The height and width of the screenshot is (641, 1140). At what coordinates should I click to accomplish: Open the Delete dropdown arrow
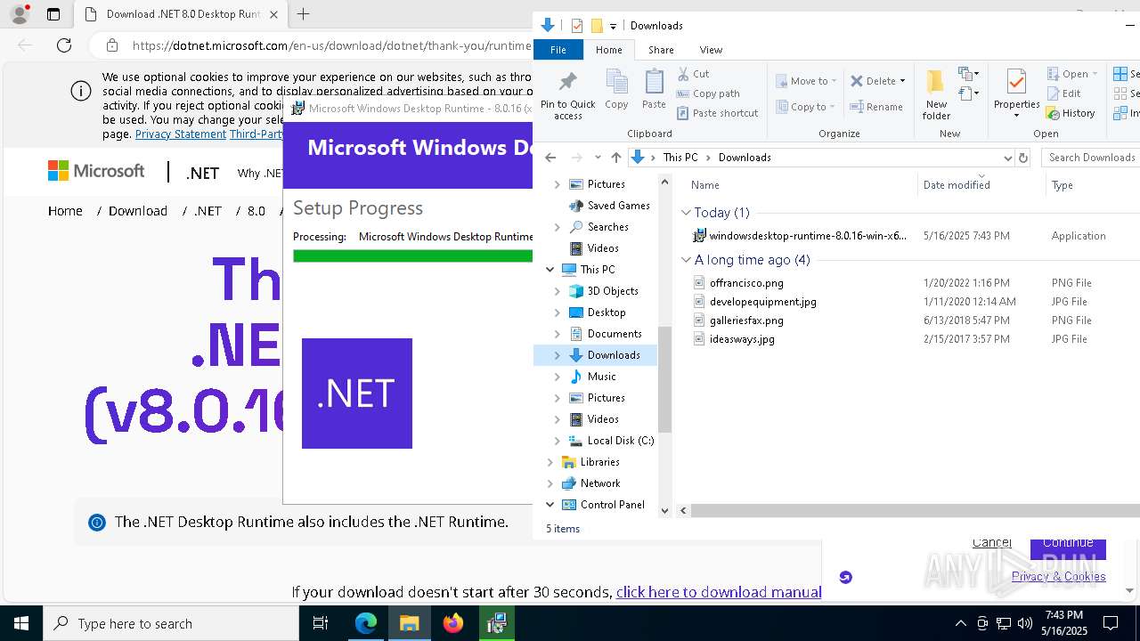point(902,81)
